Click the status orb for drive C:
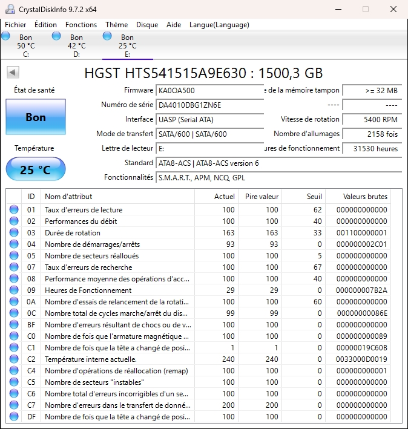408x429 pixels. (x=6, y=36)
